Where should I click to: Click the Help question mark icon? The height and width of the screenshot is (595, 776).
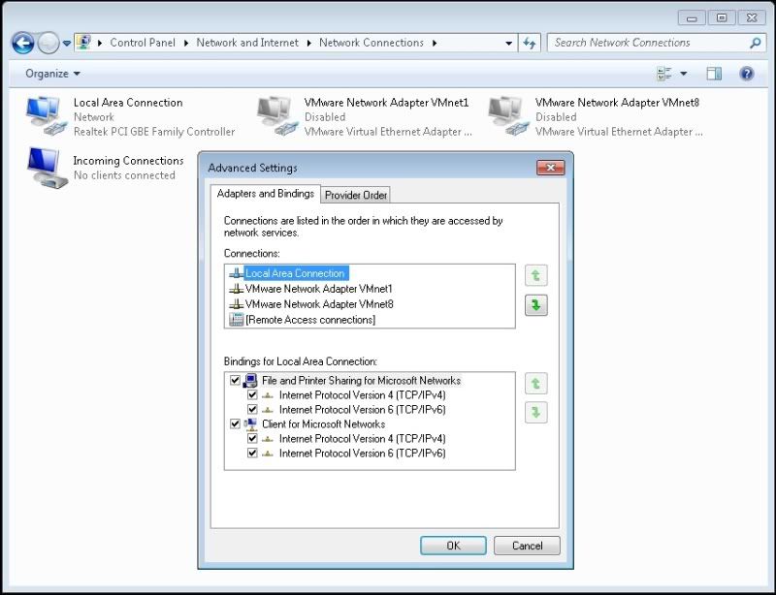(746, 74)
